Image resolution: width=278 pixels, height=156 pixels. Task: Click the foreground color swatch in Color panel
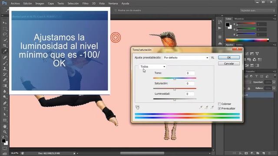pos(228,25)
